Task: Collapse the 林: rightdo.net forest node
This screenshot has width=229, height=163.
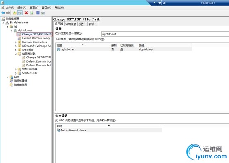Action: coord(3,23)
